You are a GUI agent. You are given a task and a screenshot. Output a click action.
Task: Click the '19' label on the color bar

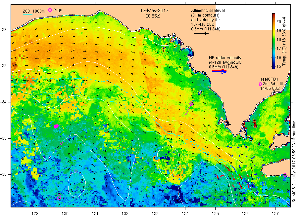click(278, 30)
